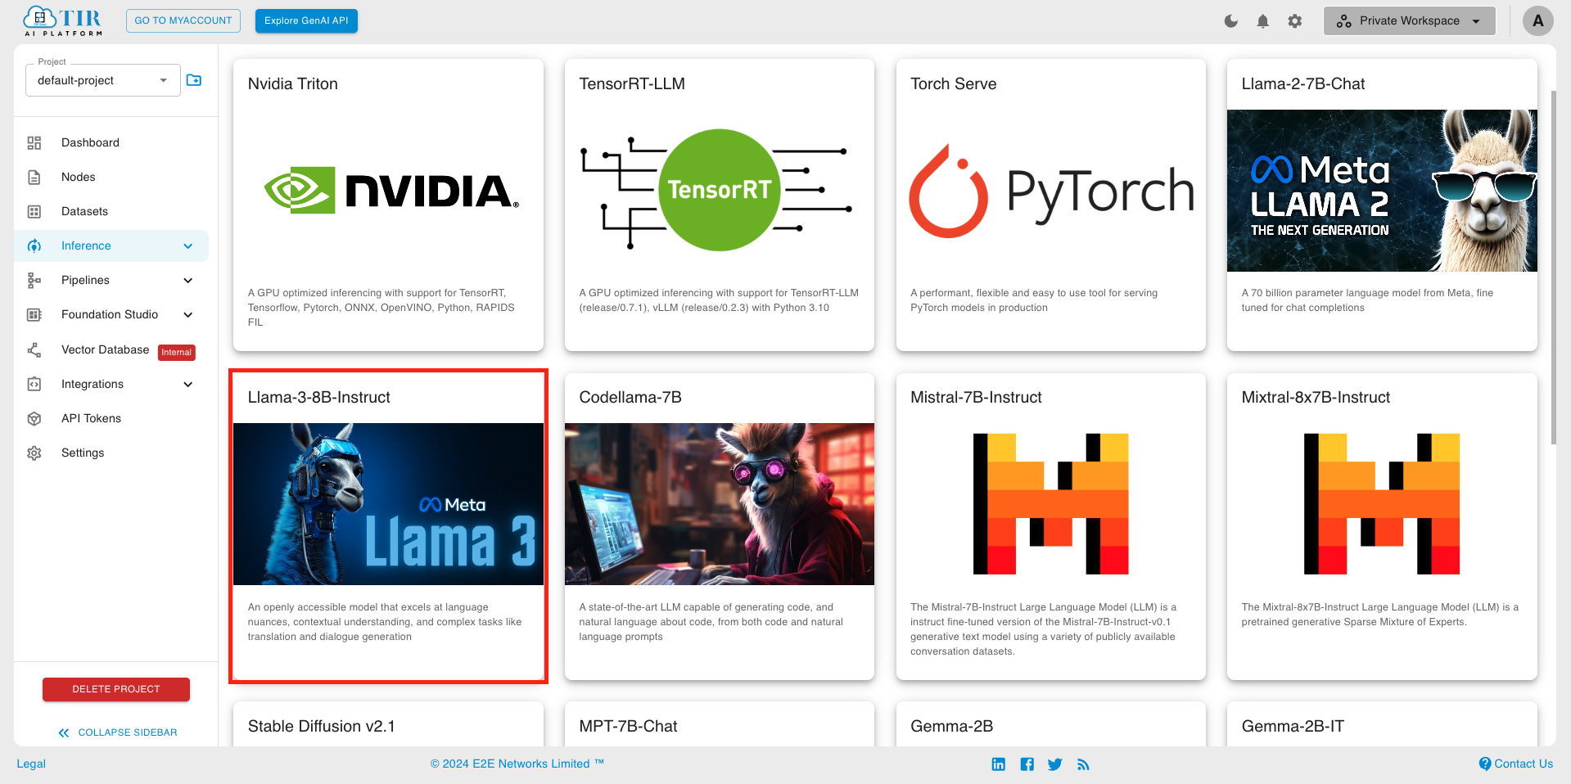Open the default-project selector

click(103, 80)
